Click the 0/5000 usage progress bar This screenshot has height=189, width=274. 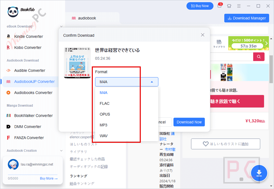click(33, 175)
